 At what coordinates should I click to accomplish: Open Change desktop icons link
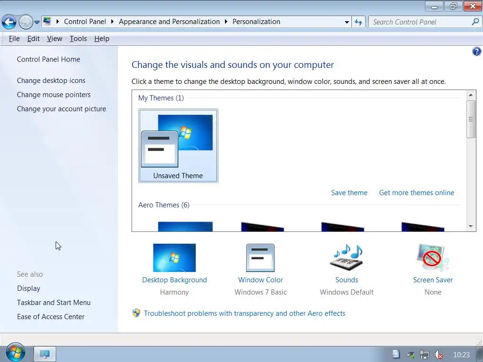click(x=51, y=80)
